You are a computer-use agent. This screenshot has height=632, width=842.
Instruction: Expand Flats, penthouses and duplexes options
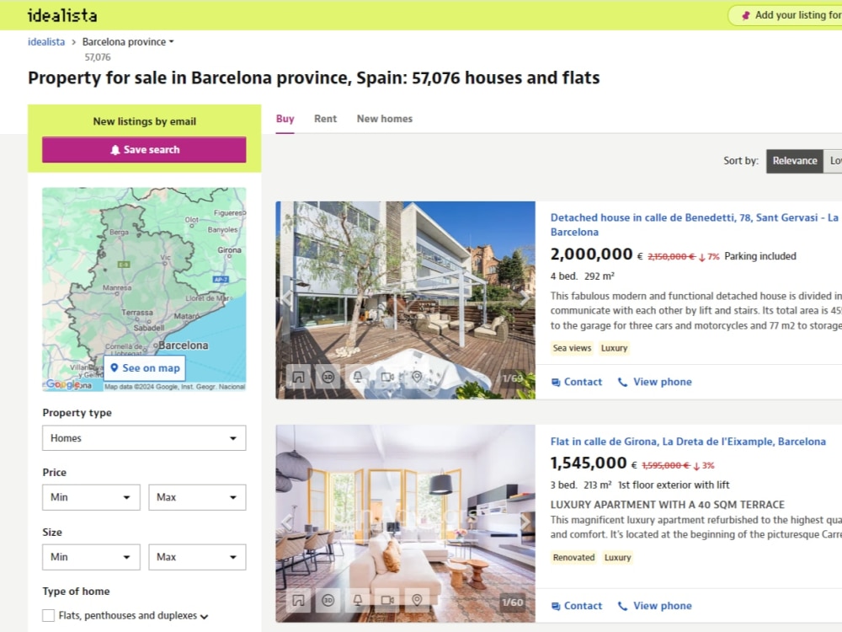tap(204, 617)
